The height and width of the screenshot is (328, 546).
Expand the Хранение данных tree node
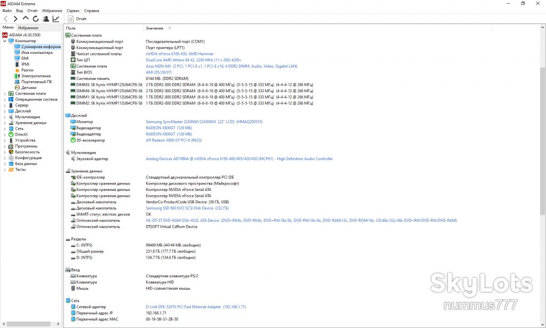tap(4, 123)
